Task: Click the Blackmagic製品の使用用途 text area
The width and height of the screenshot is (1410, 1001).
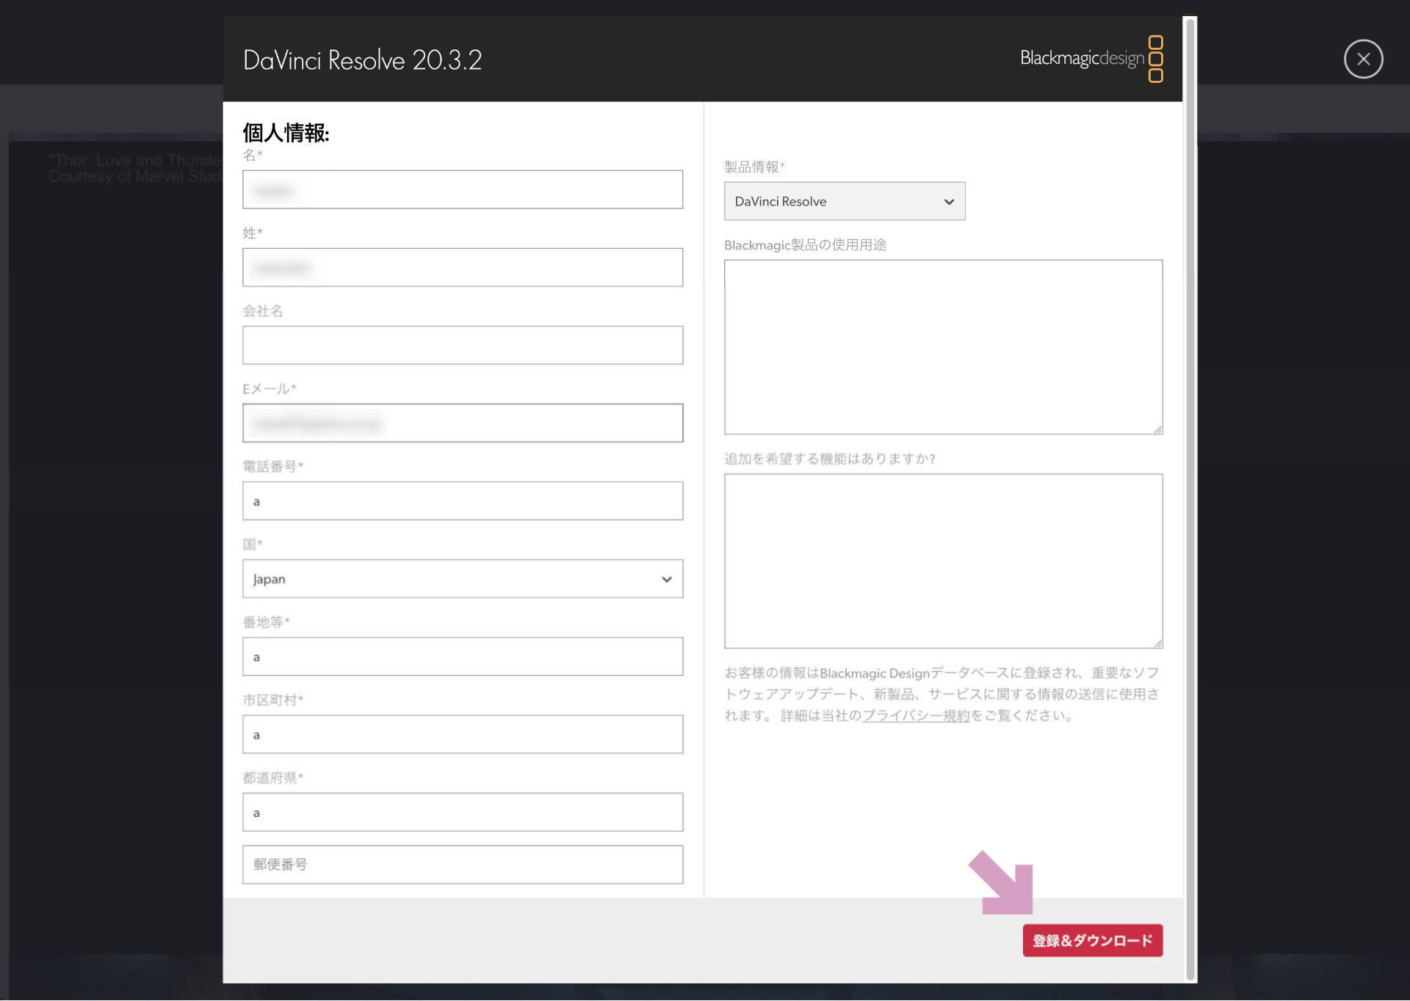Action: [x=943, y=345]
